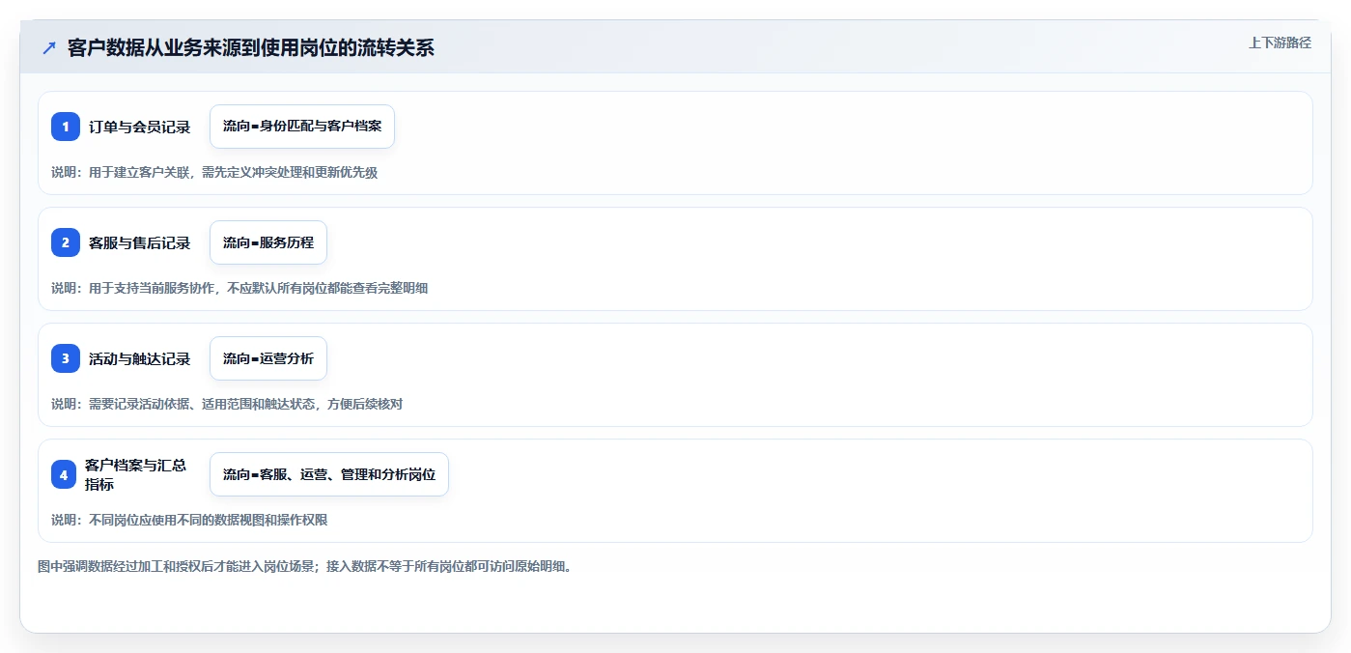
Task: Click the 上下游路径 label
Action: 1280,43
